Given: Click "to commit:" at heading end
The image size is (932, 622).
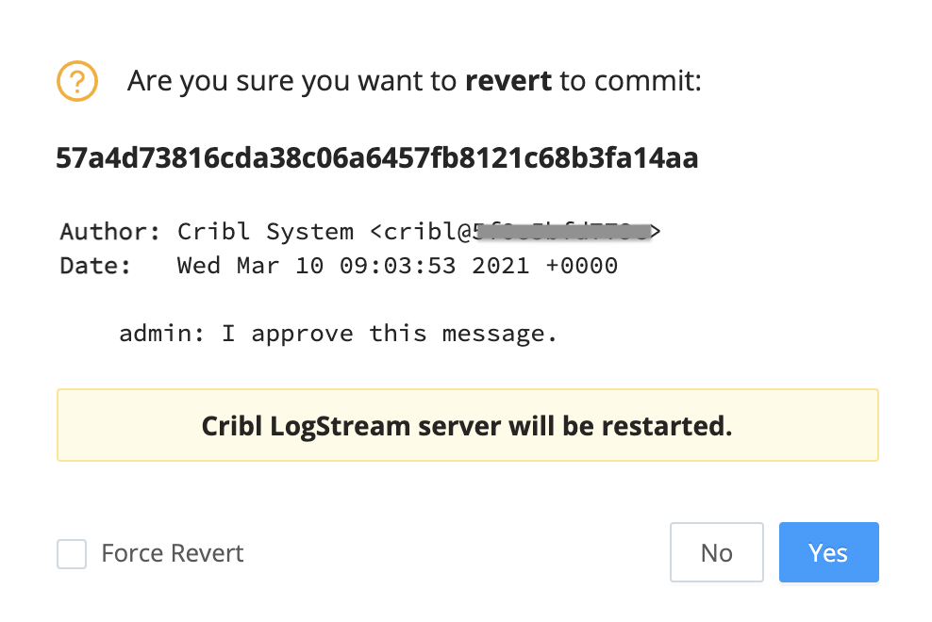Looking at the screenshot, I should [x=630, y=81].
